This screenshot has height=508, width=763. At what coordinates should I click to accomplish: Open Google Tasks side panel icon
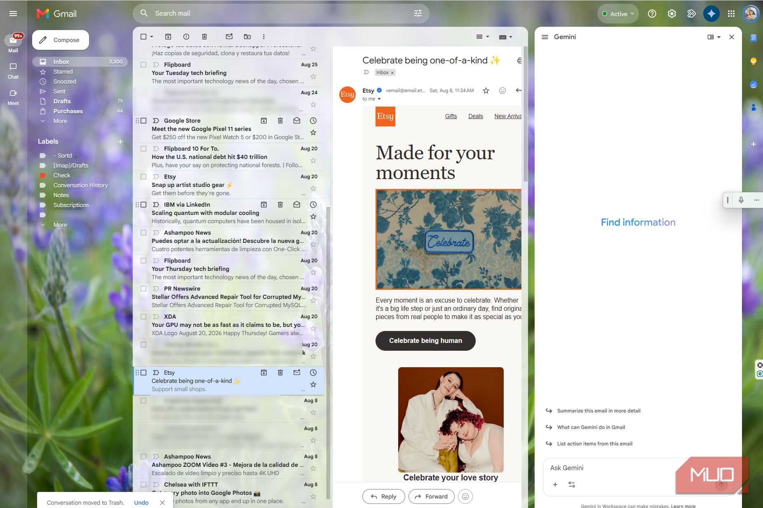tap(753, 84)
